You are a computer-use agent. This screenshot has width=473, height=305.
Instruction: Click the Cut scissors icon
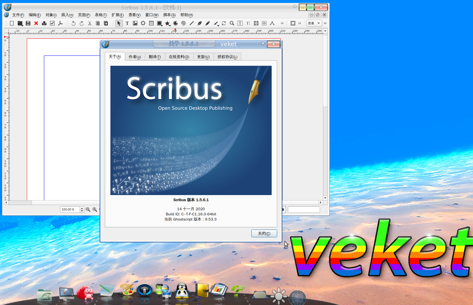(90, 23)
